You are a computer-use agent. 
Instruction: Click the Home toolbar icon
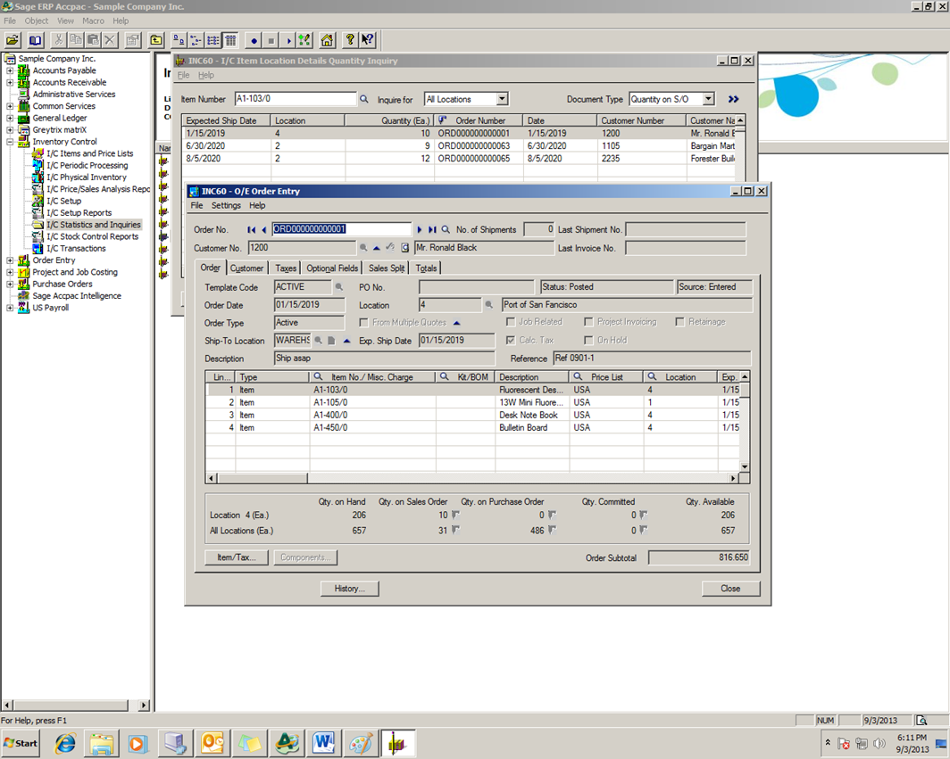[327, 40]
